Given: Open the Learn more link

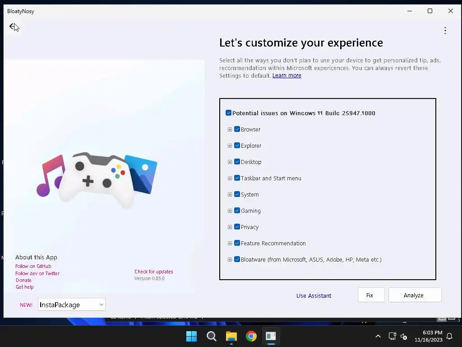Looking at the screenshot, I should click(x=286, y=75).
